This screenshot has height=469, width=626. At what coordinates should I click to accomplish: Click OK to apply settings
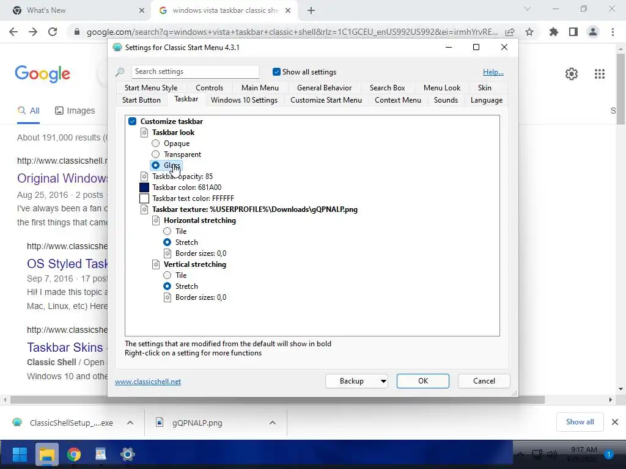tap(423, 381)
